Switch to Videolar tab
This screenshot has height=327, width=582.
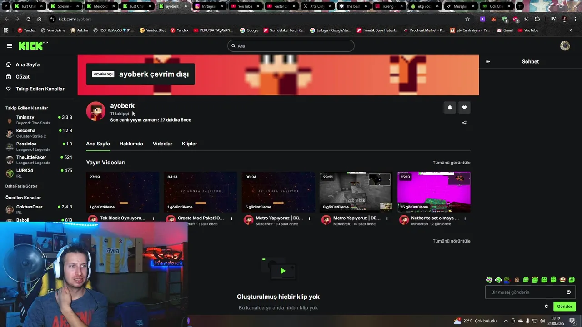point(162,144)
